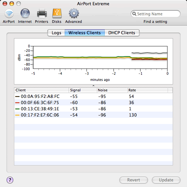This screenshot has width=187, height=187.
Task: Click rate value 130
Action: (133, 115)
